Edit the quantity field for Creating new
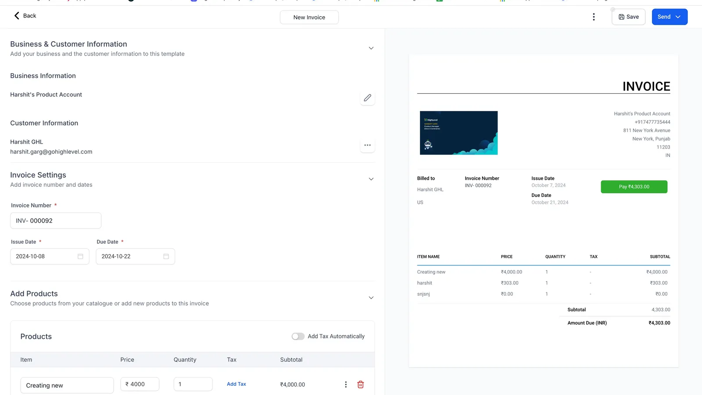 pos(193,384)
